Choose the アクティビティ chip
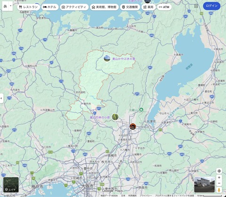226x197 pixels. point(74,7)
